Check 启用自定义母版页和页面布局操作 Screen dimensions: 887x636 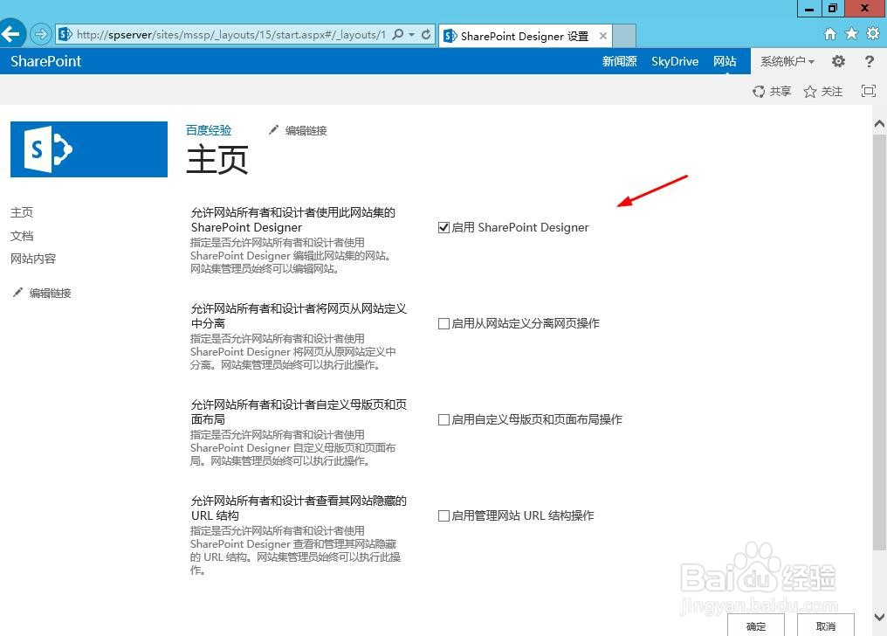point(443,419)
